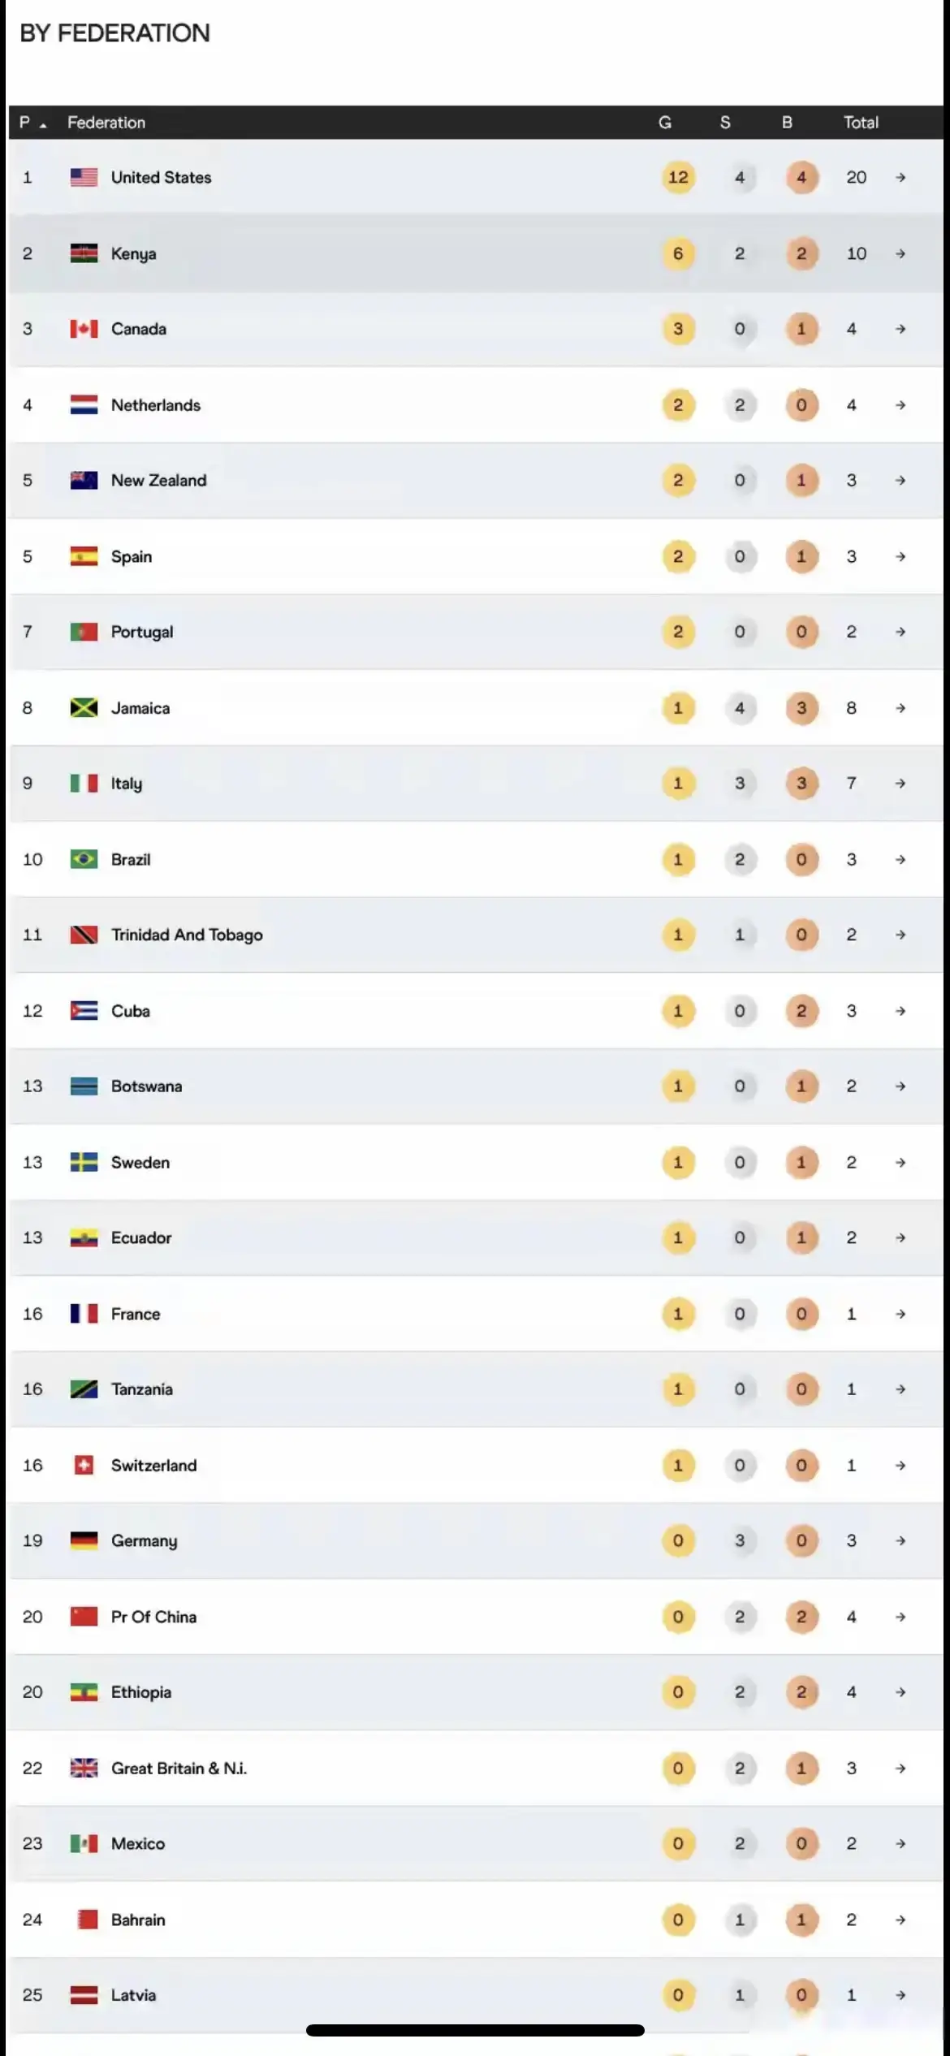Expand the United States row arrow
Screen dimensions: 950x2056
(x=900, y=177)
